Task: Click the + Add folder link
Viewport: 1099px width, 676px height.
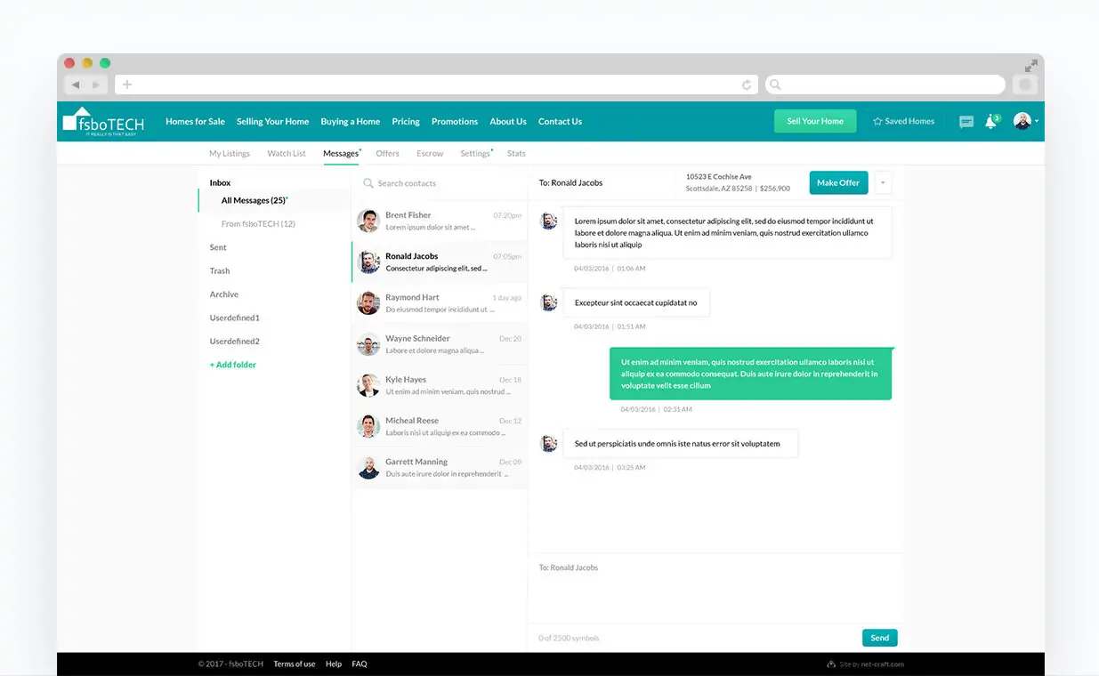Action: pos(233,365)
